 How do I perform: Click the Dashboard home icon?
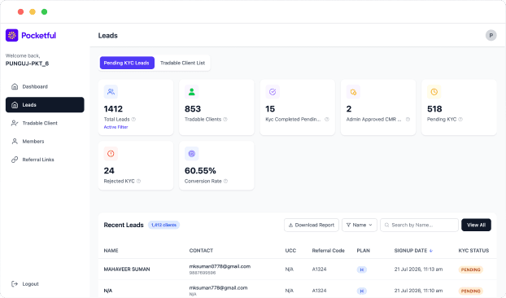pyautogui.click(x=15, y=86)
